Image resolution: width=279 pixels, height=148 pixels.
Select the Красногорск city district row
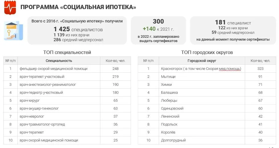207,69
